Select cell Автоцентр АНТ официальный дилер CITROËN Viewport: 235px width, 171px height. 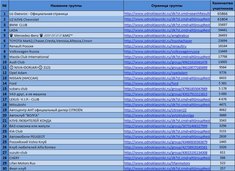coord(66,110)
